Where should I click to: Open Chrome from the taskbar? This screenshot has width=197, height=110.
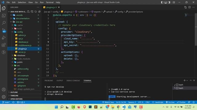pyautogui.click(x=118, y=107)
